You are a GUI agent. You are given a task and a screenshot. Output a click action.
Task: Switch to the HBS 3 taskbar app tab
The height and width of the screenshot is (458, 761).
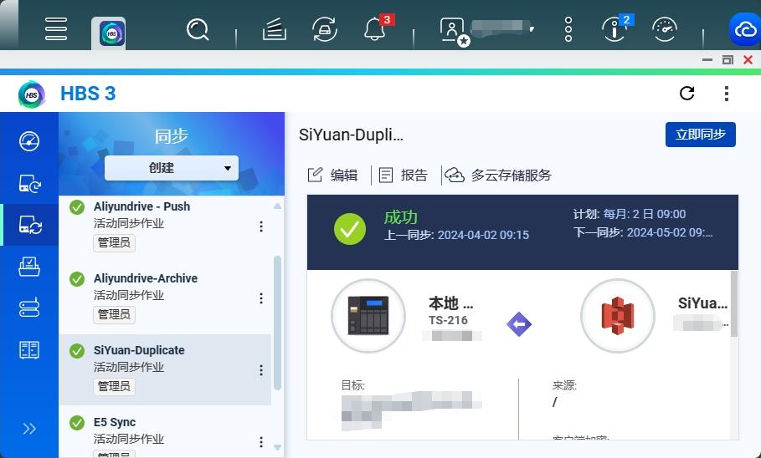pyautogui.click(x=111, y=33)
